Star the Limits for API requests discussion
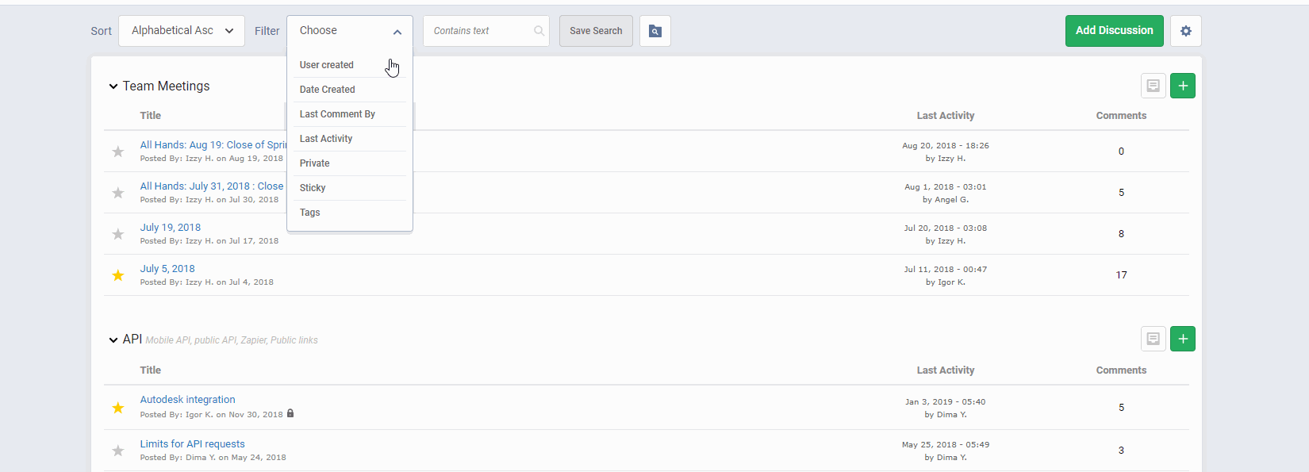Screen dimensions: 1309x472 (x=118, y=451)
